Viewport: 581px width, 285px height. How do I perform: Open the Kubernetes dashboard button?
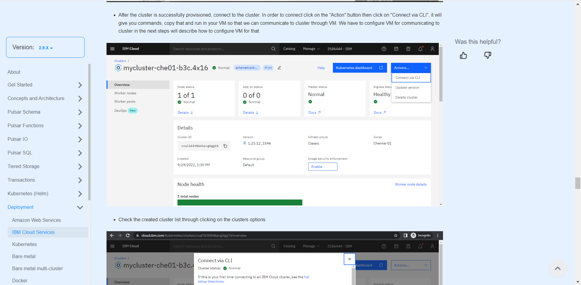[x=360, y=68]
